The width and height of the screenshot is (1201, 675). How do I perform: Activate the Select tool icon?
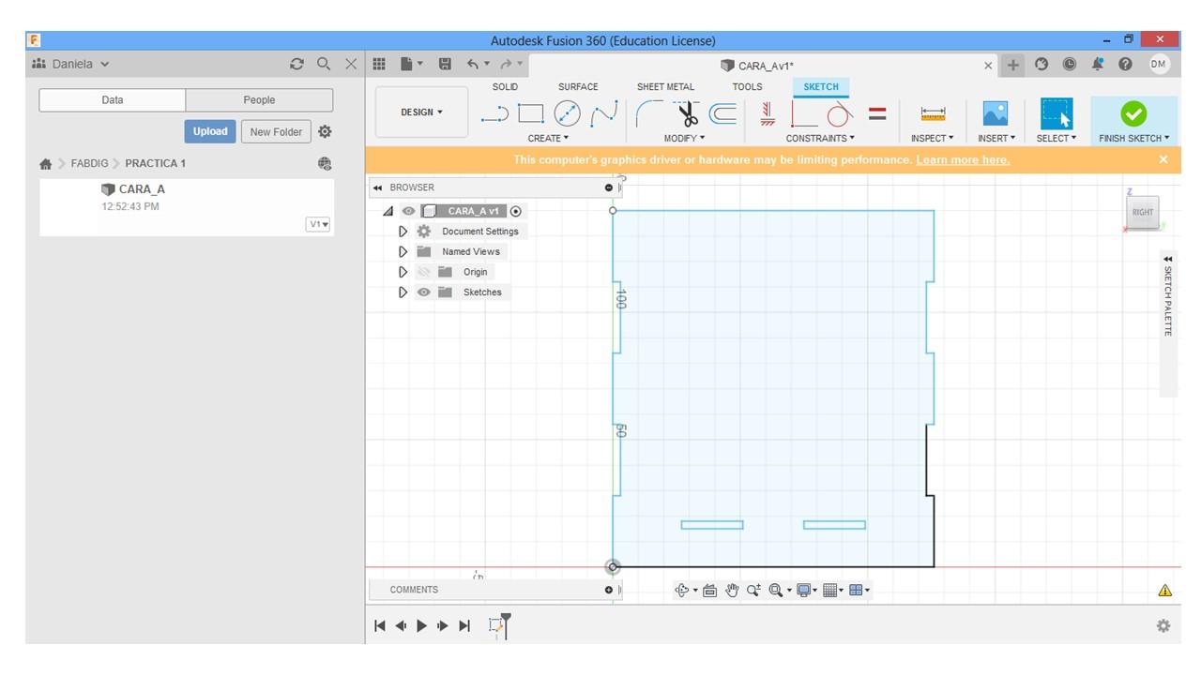(1057, 114)
